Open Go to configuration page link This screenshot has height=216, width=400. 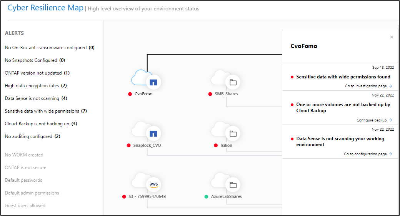365,154
